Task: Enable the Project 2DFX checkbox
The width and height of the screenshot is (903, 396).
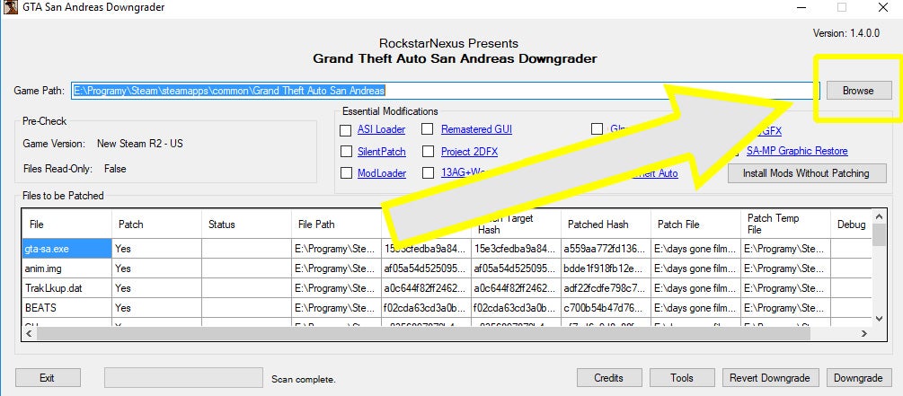Action: pos(428,152)
